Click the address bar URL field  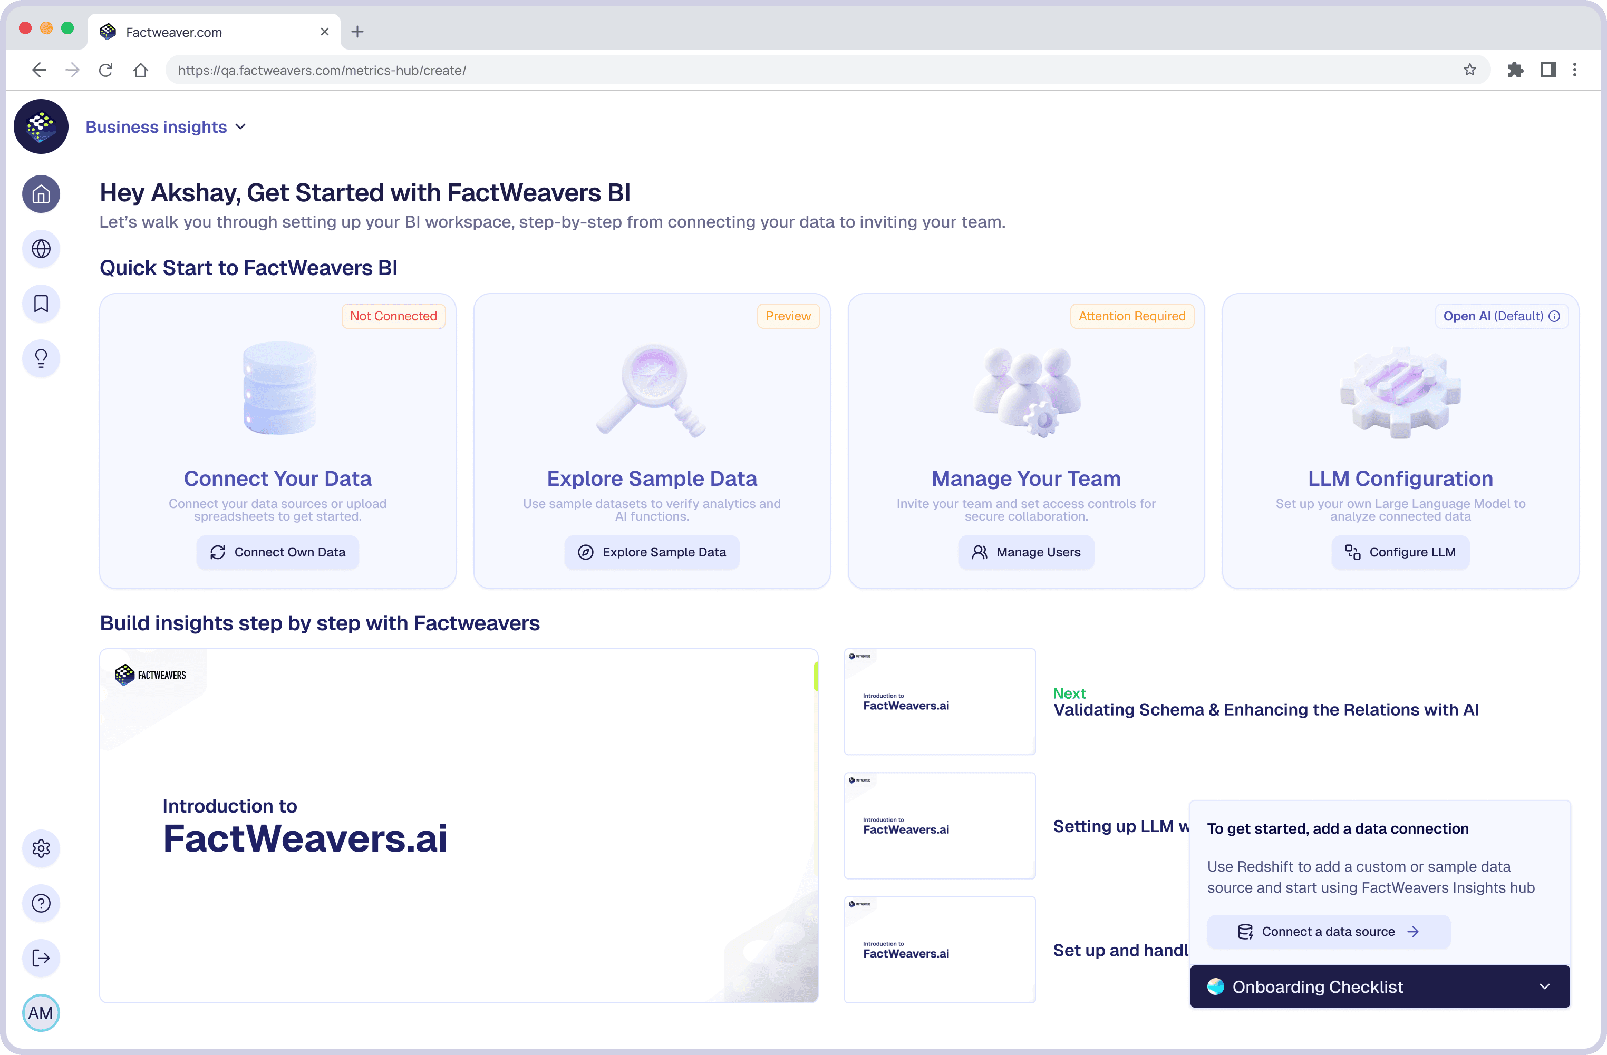tap(828, 70)
